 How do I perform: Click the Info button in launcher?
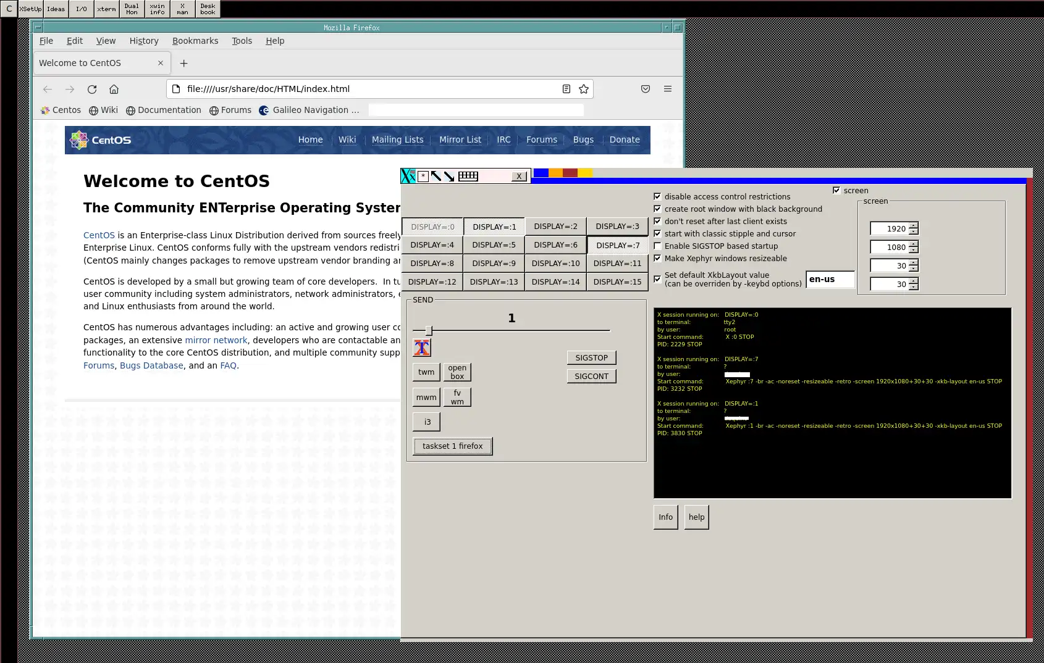[x=665, y=517]
